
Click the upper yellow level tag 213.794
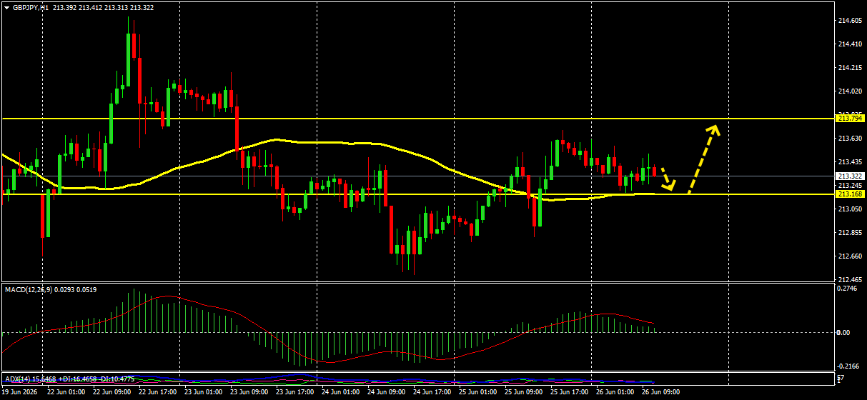(850, 118)
